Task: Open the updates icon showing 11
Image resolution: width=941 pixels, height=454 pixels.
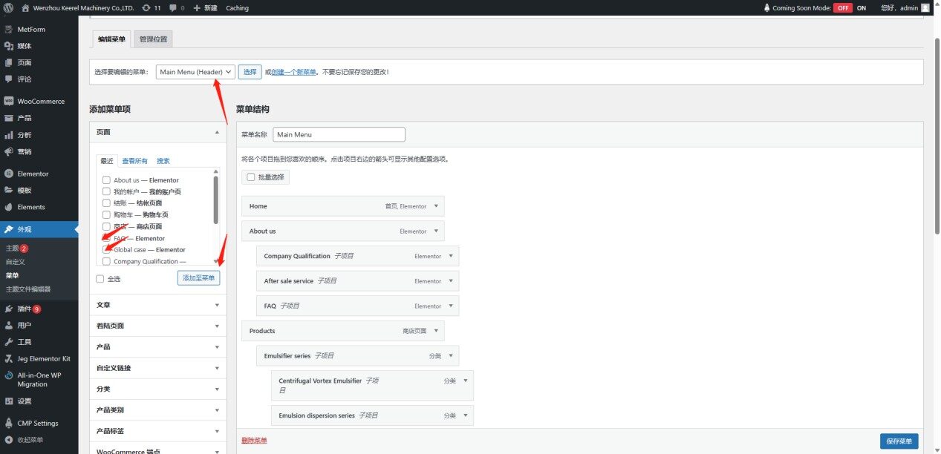Action: (x=146, y=8)
